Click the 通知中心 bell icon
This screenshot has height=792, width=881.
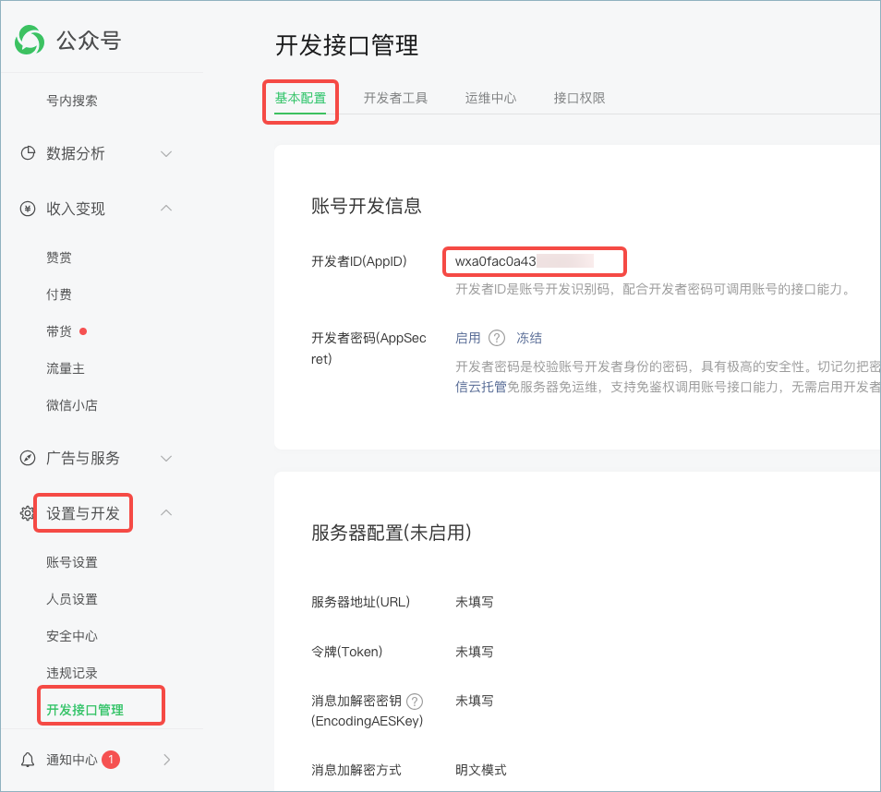point(28,760)
